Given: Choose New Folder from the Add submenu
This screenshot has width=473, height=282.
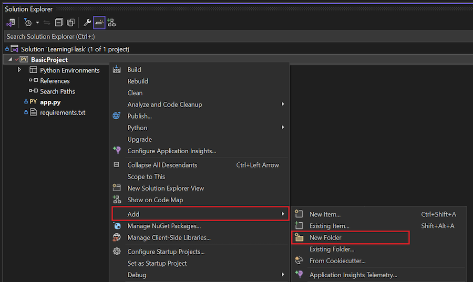Looking at the screenshot, I should point(325,237).
